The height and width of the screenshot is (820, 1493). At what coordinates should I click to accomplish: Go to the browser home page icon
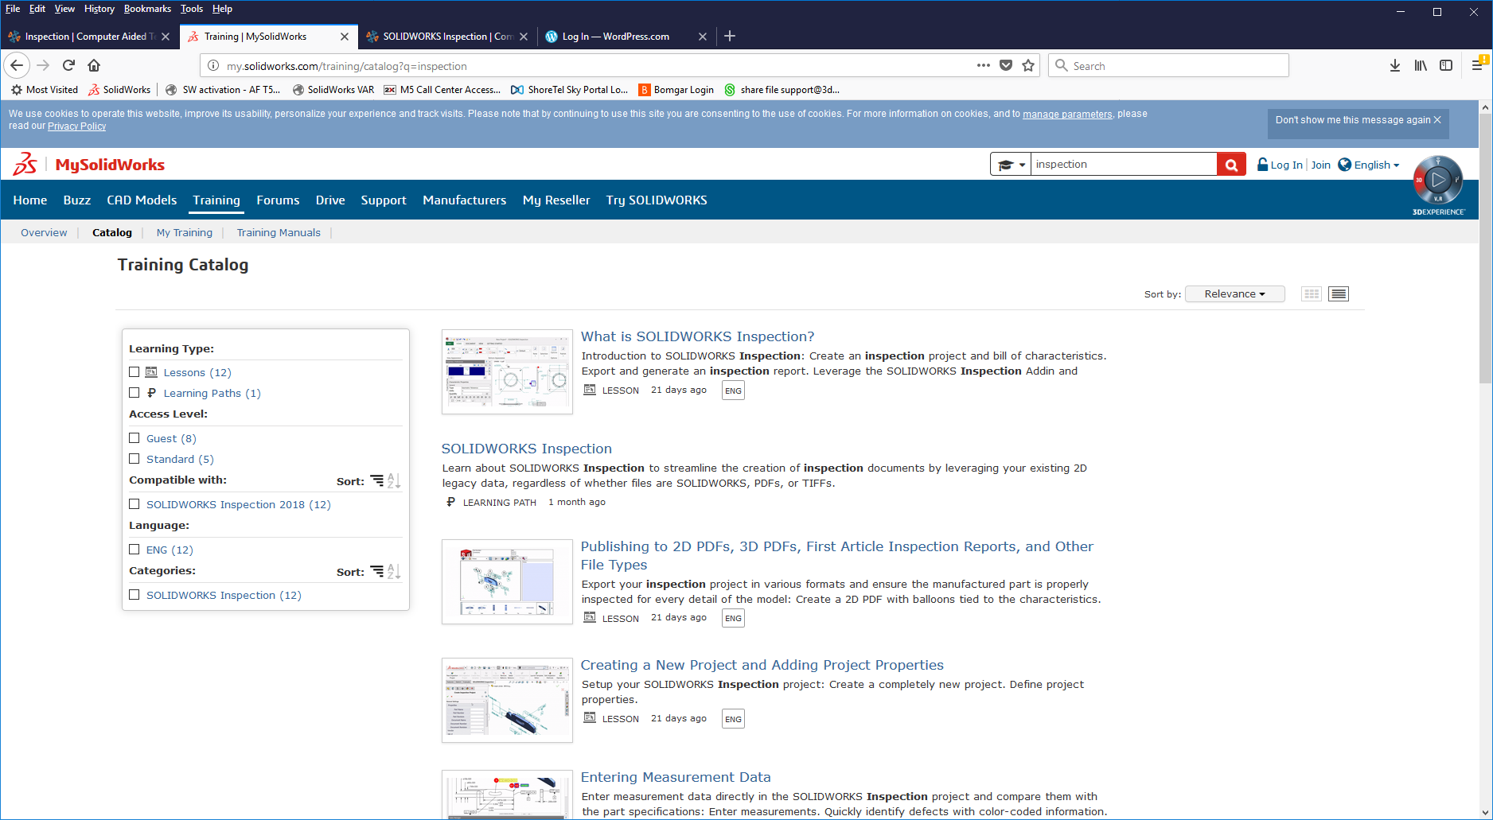(x=94, y=65)
